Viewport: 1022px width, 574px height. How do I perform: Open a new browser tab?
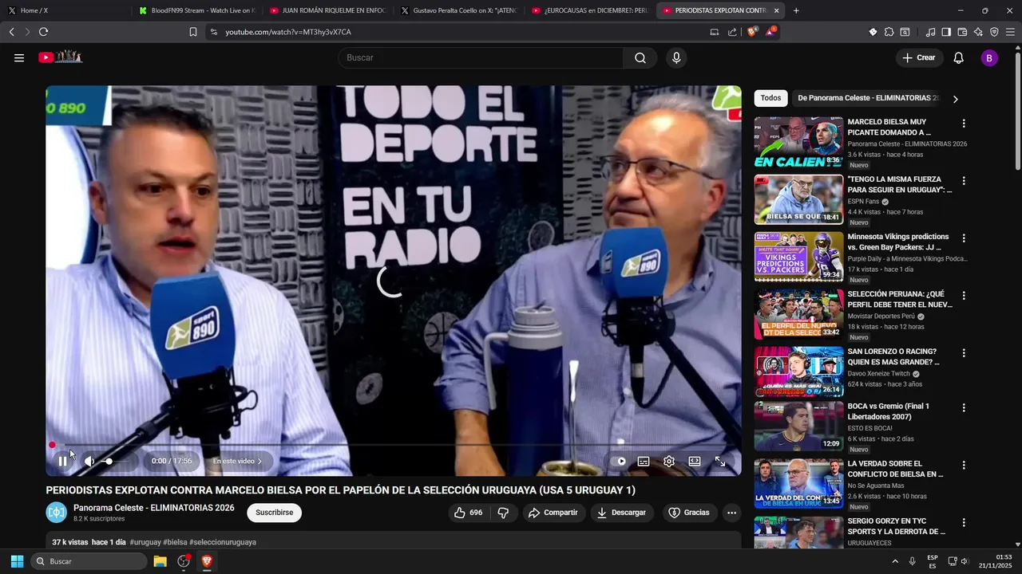pos(796,10)
